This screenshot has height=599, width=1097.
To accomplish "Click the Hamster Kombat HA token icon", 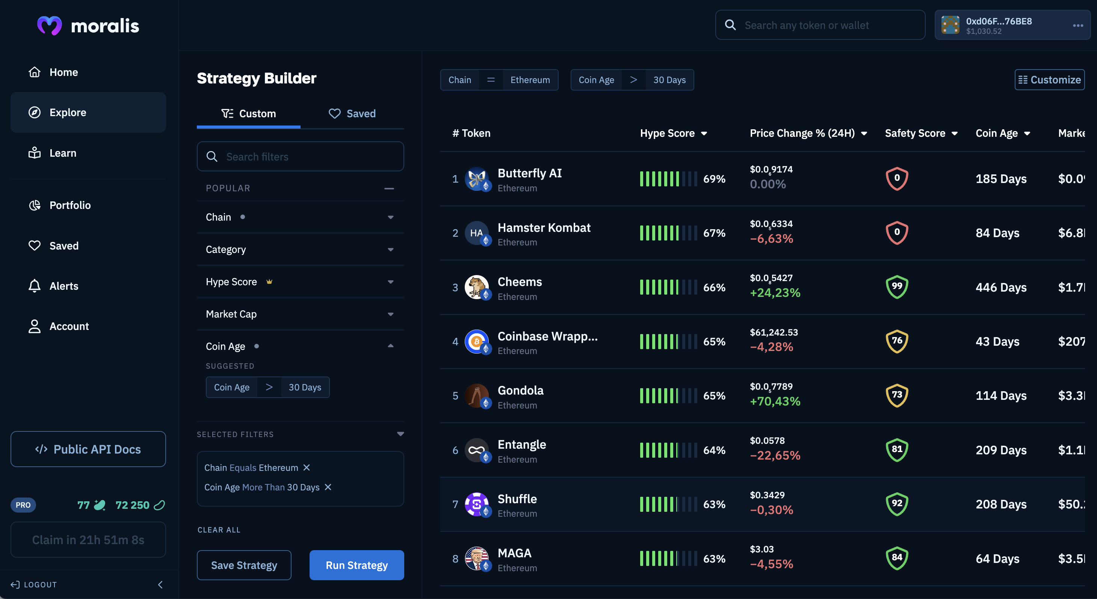I will [476, 233].
